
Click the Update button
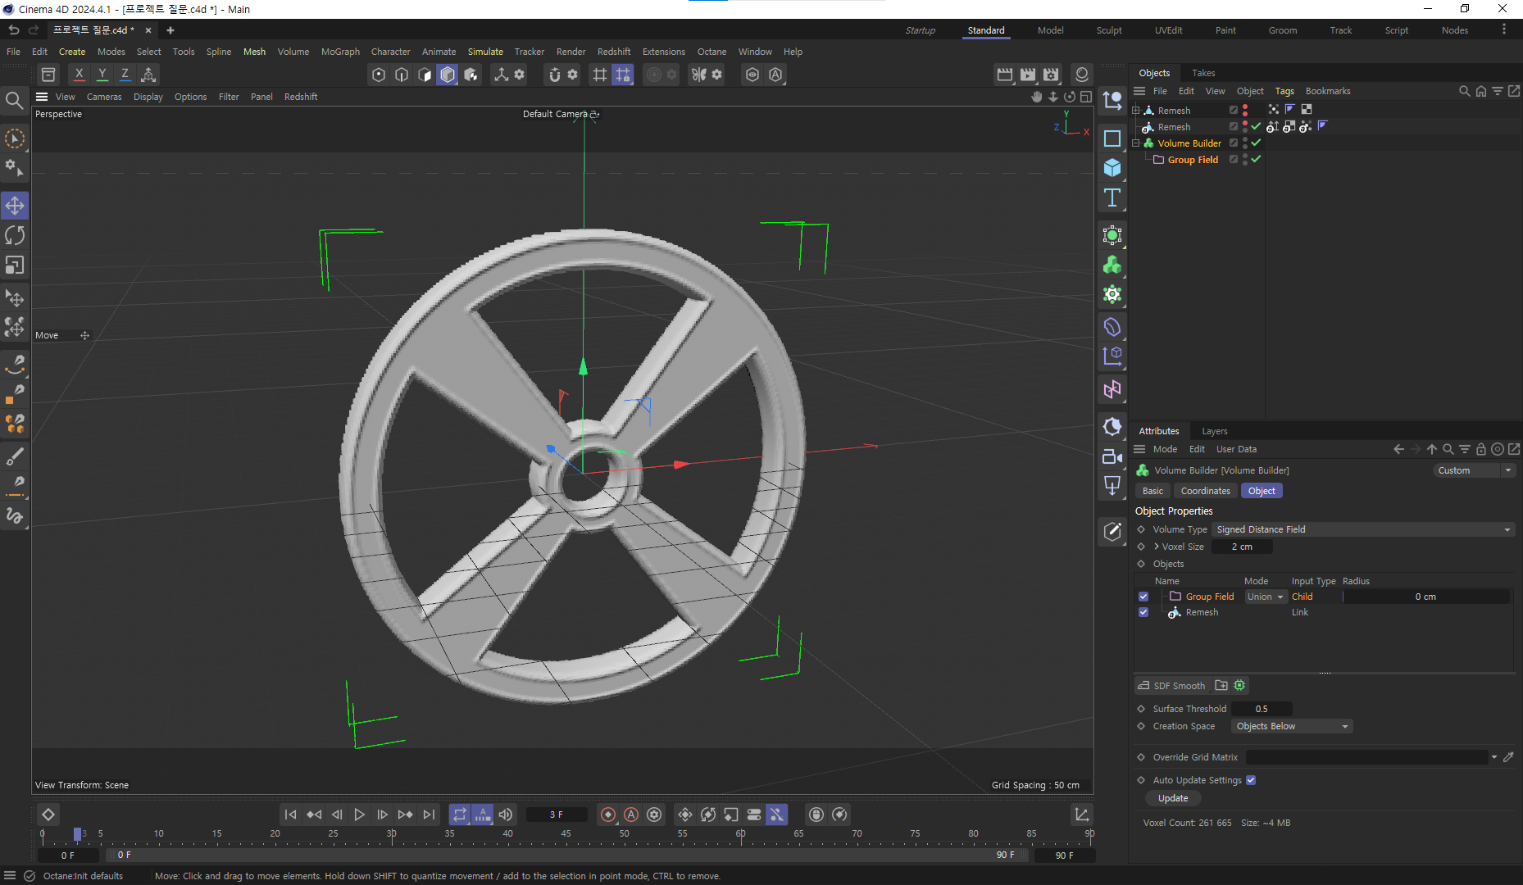(1173, 798)
